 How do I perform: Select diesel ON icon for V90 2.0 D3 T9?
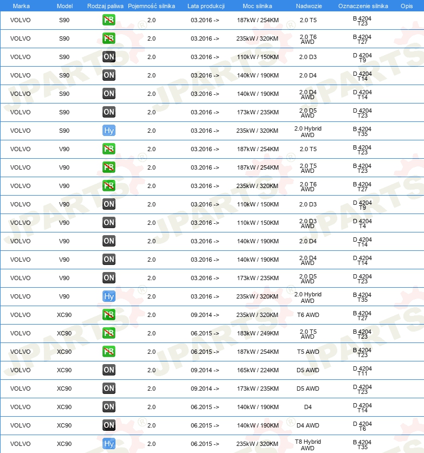[108, 204]
